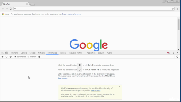
Task: Click the record button in the instructions
Action: coord(80,65)
